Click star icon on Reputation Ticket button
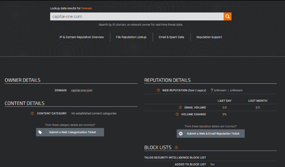The height and width of the screenshot is (167, 285). [181, 134]
